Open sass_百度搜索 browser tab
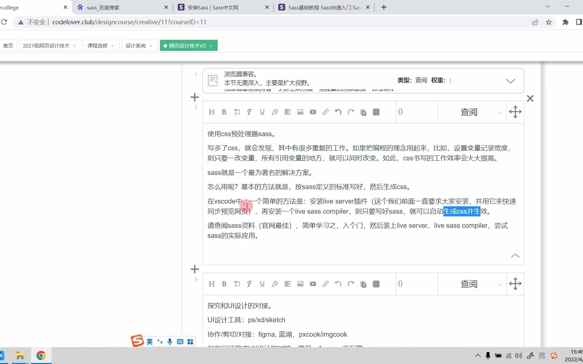The image size is (583, 364). (122, 7)
